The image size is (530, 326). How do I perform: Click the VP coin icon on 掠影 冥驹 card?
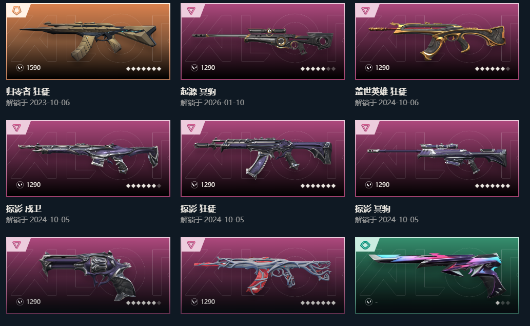369,185
